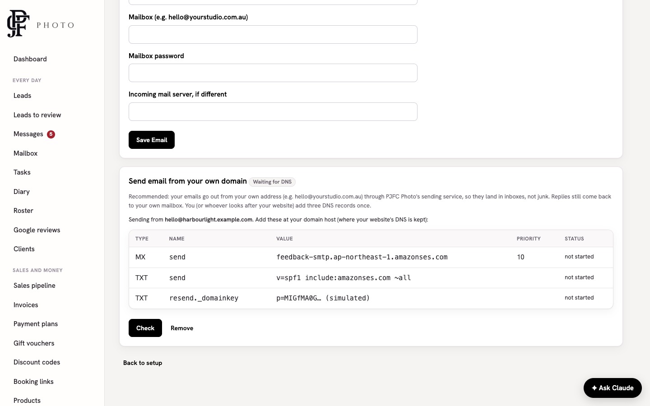This screenshot has width=650, height=406.
Task: Open Leads to review
Action: [37, 115]
